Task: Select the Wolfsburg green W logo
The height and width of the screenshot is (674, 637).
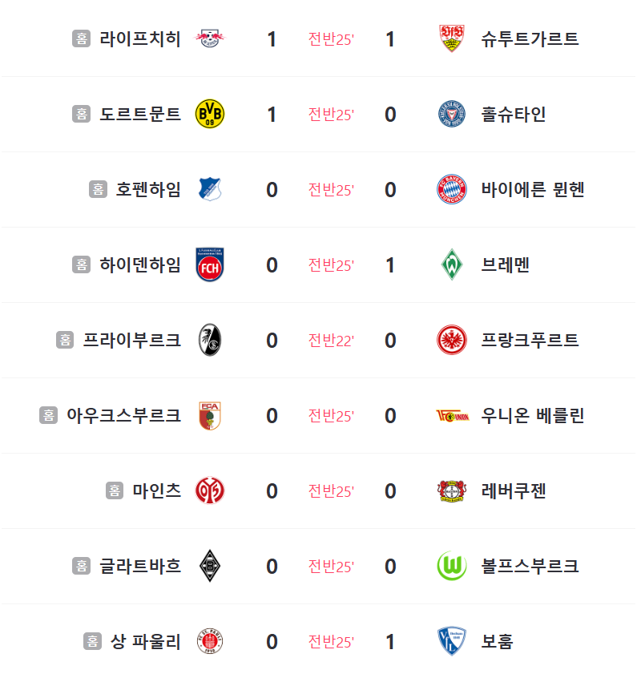Action: pos(451,566)
